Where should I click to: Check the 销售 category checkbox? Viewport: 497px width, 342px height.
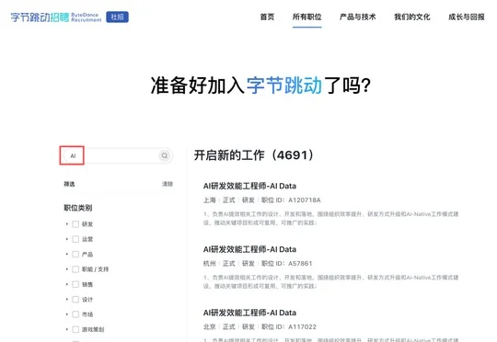point(75,284)
